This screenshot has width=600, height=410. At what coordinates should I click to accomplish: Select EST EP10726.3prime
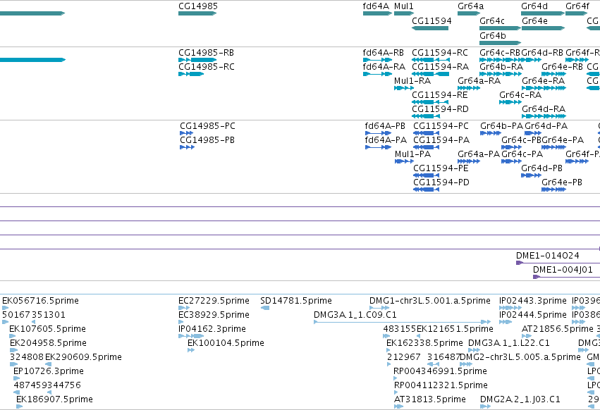(x=16, y=378)
